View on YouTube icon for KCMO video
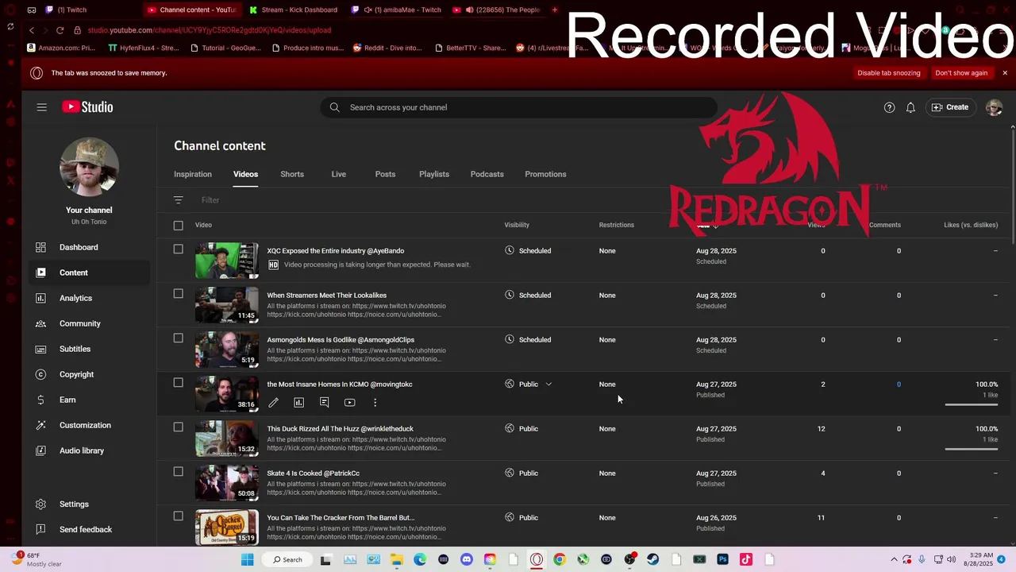 [349, 403]
